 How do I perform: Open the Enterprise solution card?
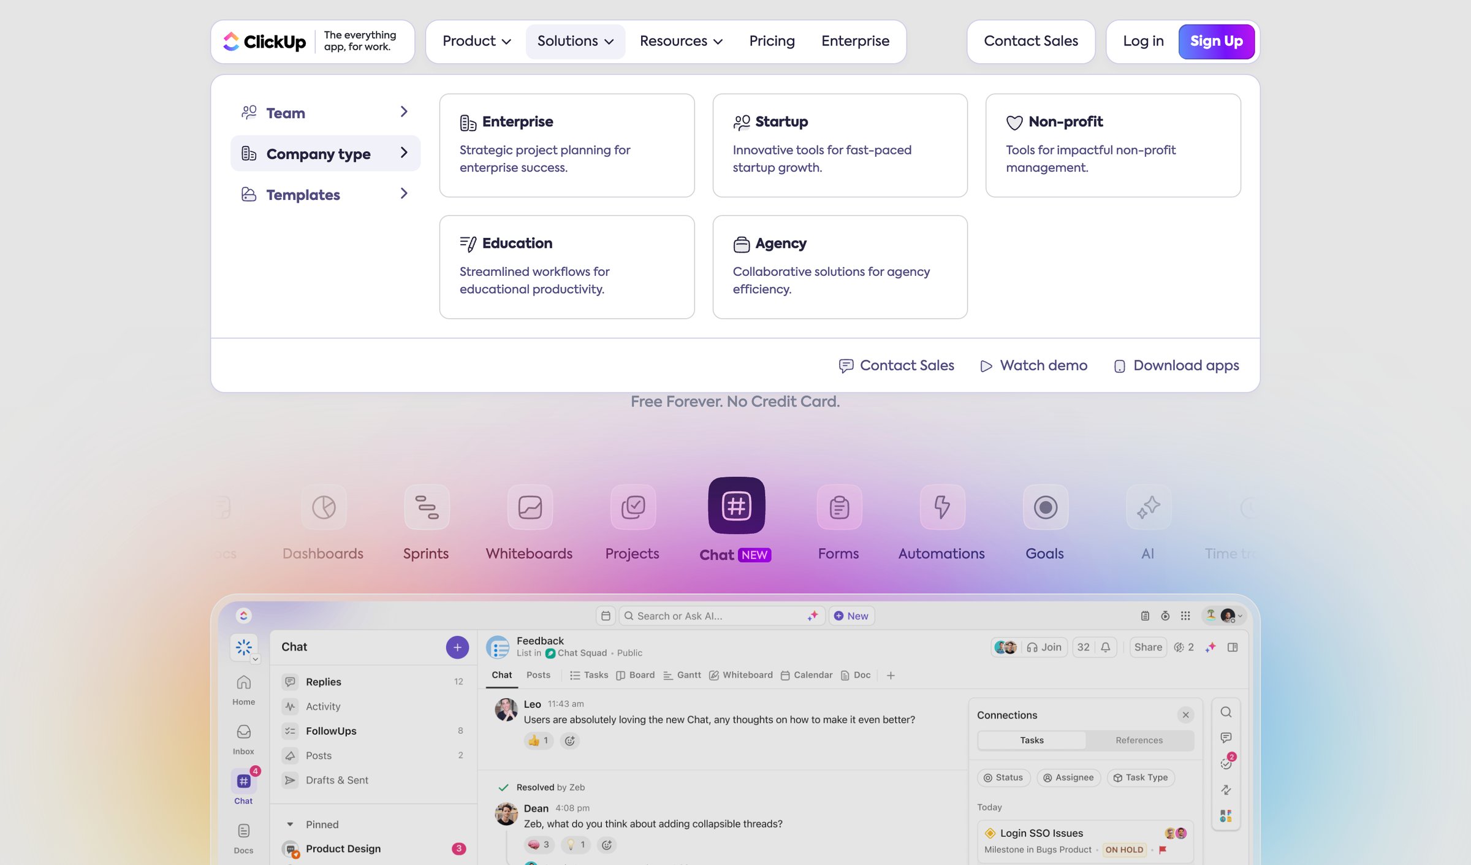click(x=567, y=145)
